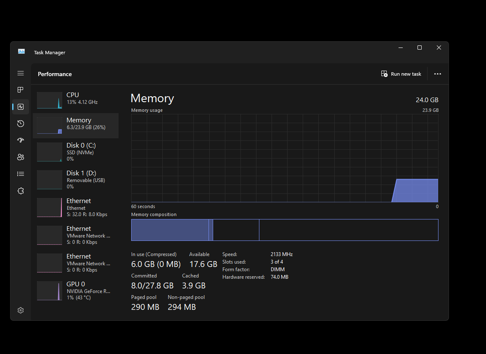Click the 17.6 GB available value

[203, 264]
